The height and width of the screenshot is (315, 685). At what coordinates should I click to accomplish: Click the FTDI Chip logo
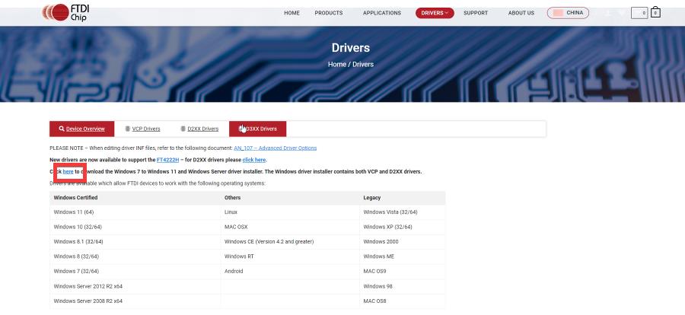(x=65, y=12)
